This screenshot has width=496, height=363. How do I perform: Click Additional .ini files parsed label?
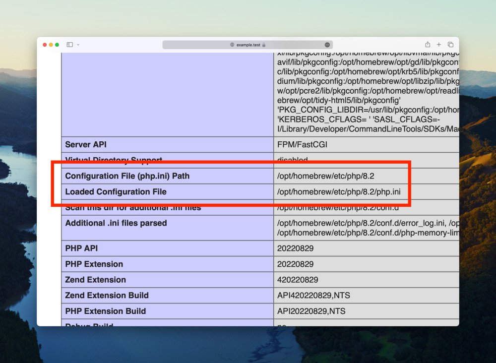pos(116,223)
